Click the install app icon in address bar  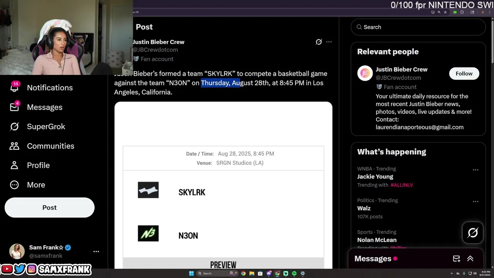(x=433, y=12)
